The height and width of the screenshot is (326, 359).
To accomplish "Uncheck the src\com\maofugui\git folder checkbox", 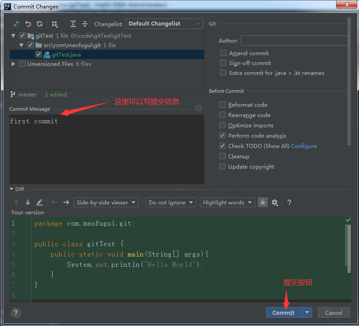I will tap(31, 45).
